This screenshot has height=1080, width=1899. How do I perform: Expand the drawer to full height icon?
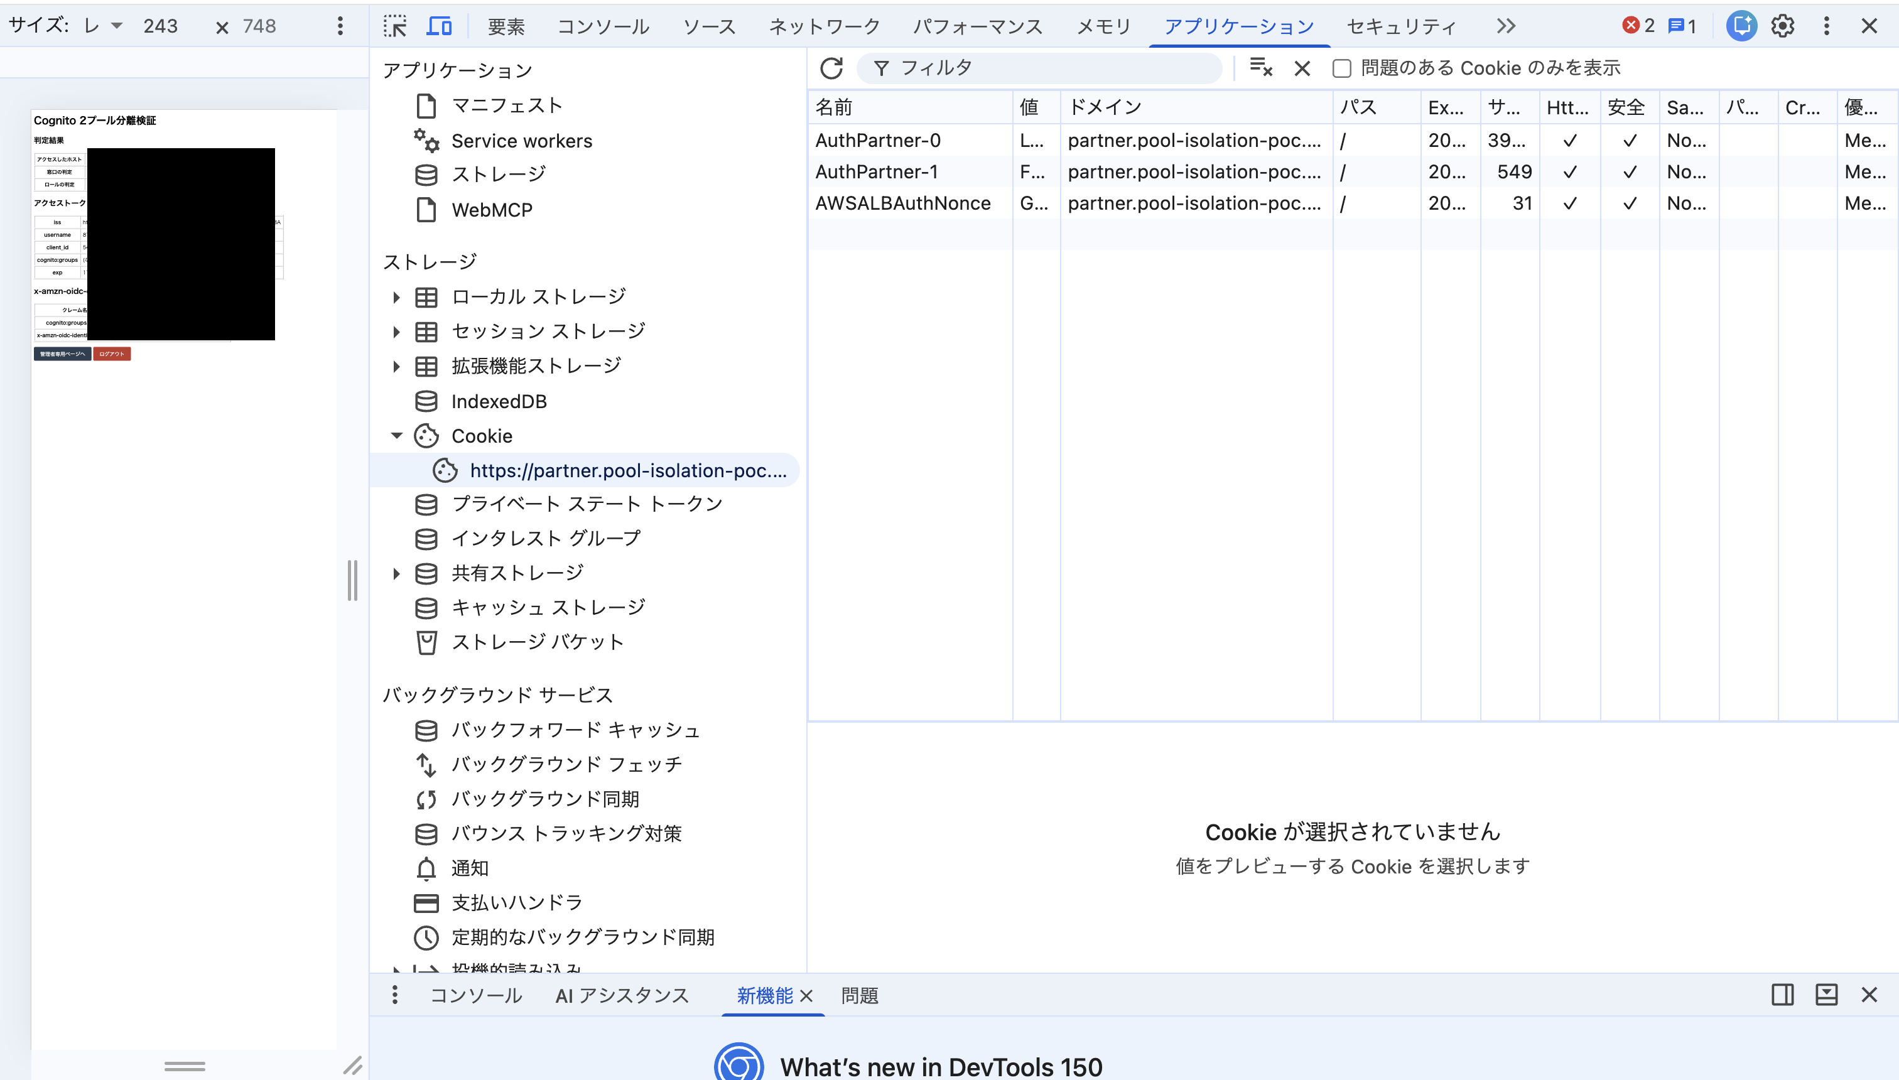point(1826,995)
